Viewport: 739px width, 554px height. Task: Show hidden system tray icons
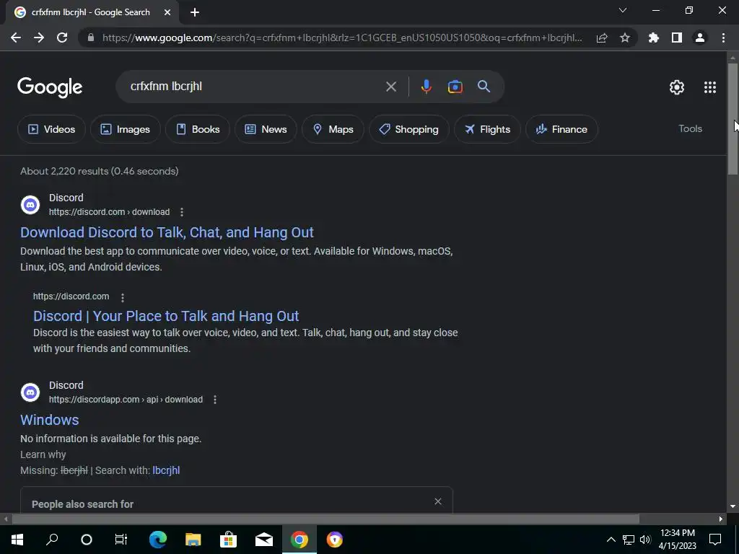[611, 540]
